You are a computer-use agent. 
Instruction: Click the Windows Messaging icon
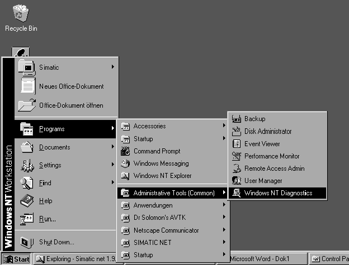coord(125,163)
